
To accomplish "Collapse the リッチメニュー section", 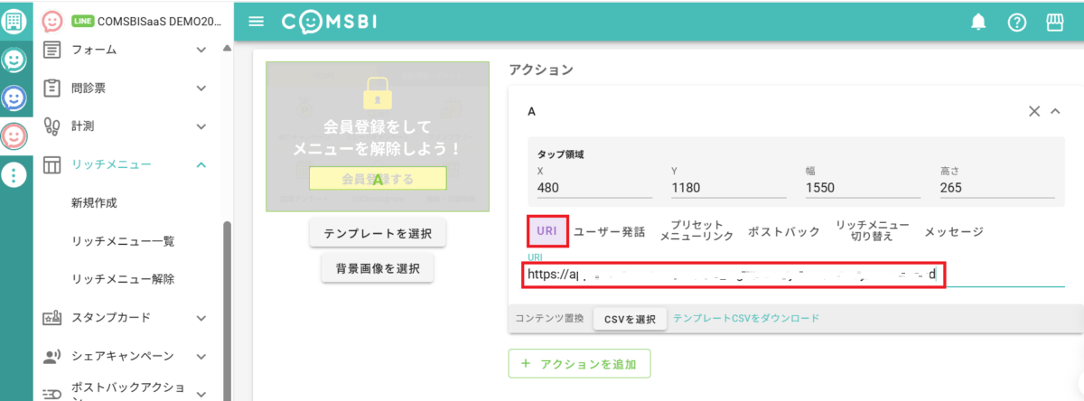I will [x=126, y=164].
